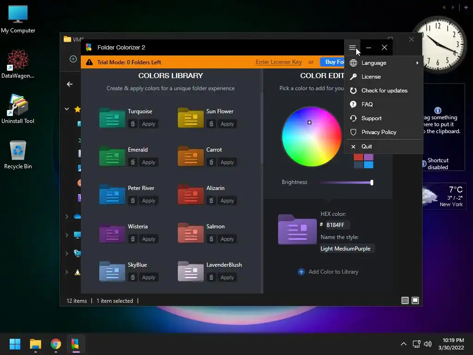Expand the Language submenu
This screenshot has height=355, width=473.
click(x=384, y=63)
